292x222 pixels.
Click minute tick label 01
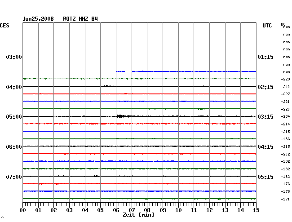(x=38, y=210)
